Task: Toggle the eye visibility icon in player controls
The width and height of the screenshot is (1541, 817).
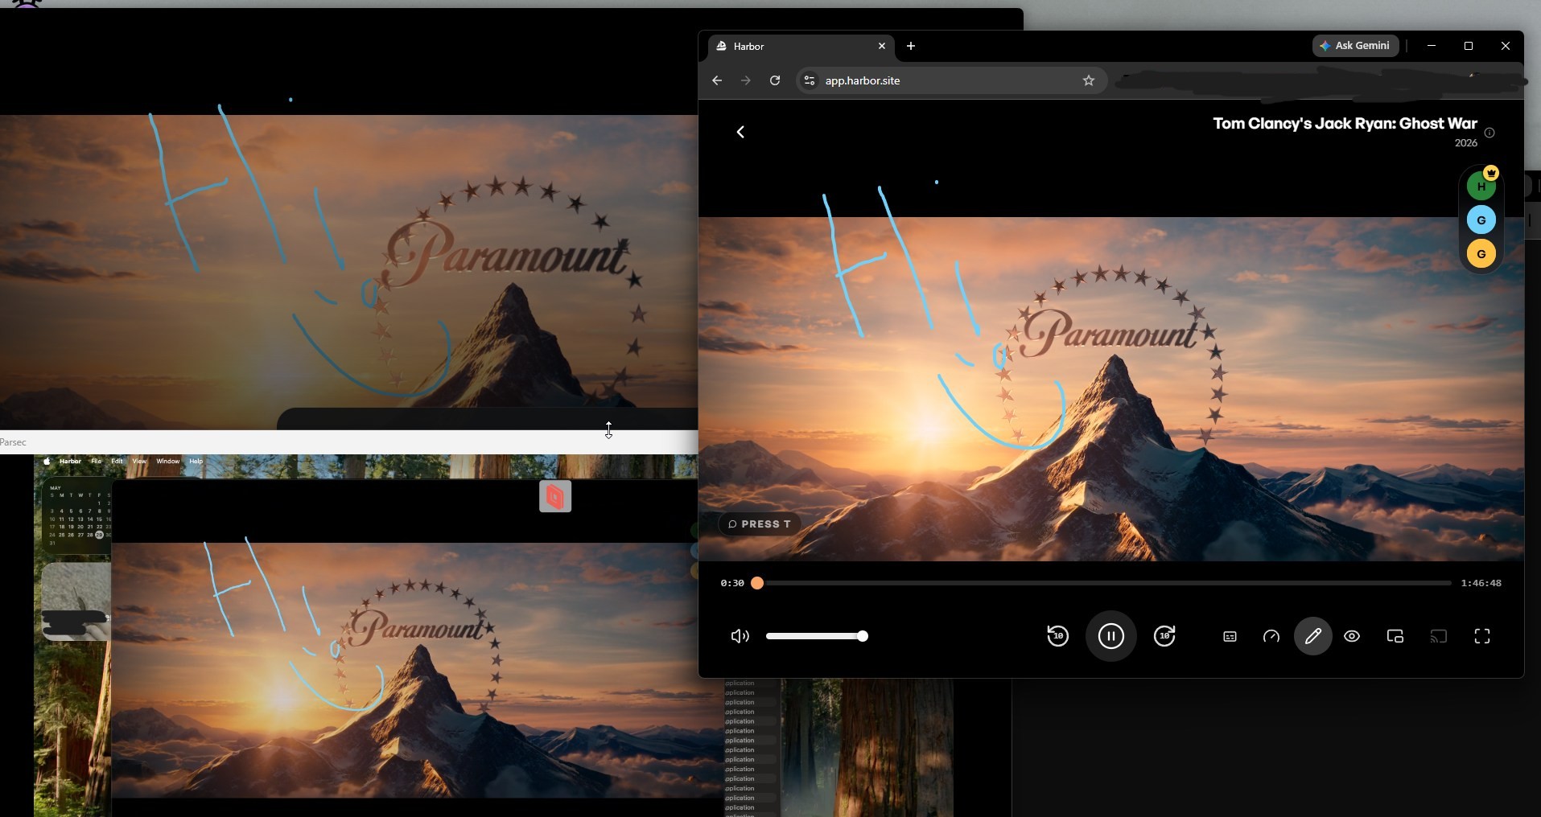Action: coord(1352,636)
